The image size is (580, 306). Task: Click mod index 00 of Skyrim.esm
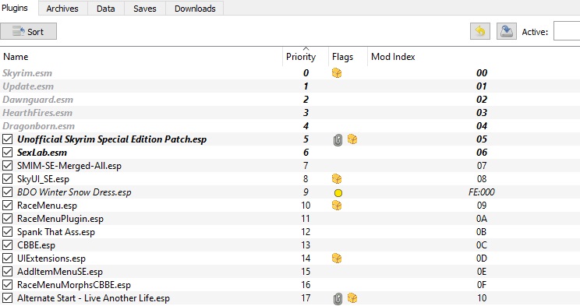coord(482,73)
